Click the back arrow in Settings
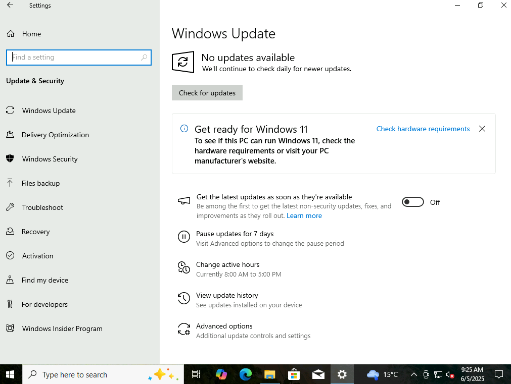The width and height of the screenshot is (511, 384). click(x=10, y=5)
